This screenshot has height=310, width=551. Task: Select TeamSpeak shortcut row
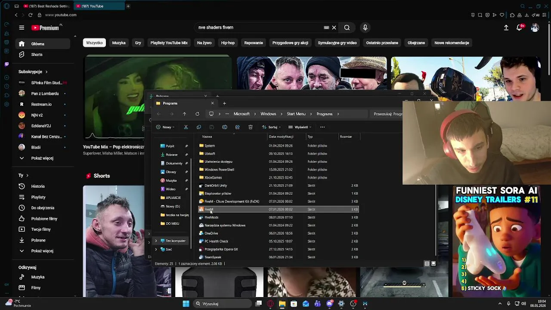click(x=278, y=257)
